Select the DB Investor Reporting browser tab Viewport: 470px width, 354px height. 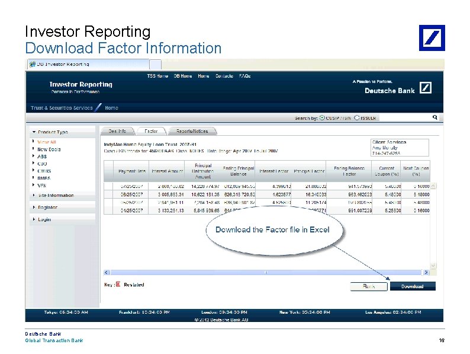point(88,64)
